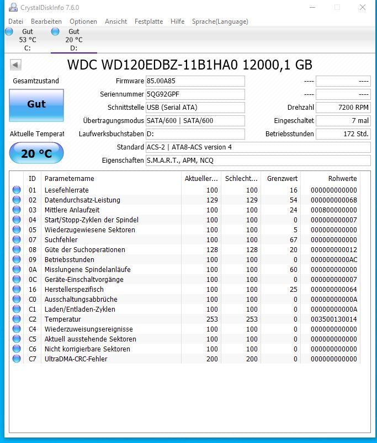This screenshot has width=377, height=443.
Task: Select the Herstellerspezifisch parameter name
Action: (74, 289)
